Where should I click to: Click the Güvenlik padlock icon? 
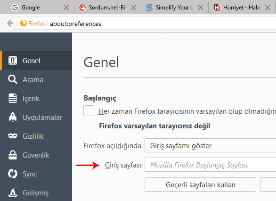13,155
